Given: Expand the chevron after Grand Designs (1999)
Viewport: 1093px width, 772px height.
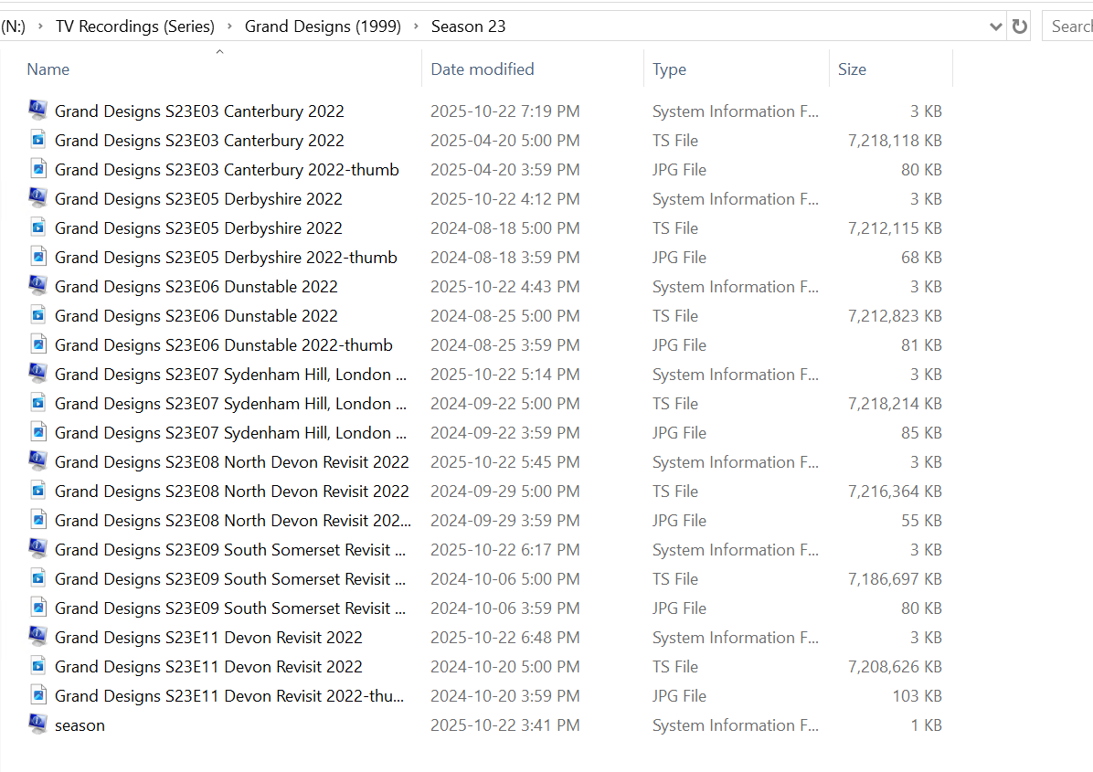Looking at the screenshot, I should (x=416, y=26).
